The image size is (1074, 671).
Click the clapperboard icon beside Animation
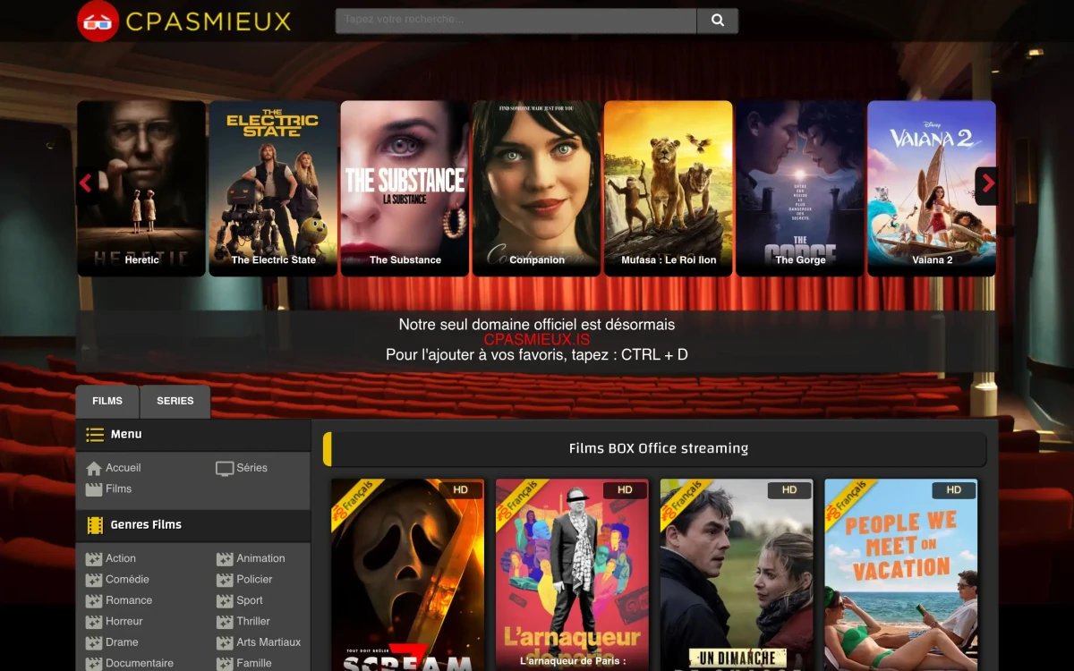(x=225, y=559)
